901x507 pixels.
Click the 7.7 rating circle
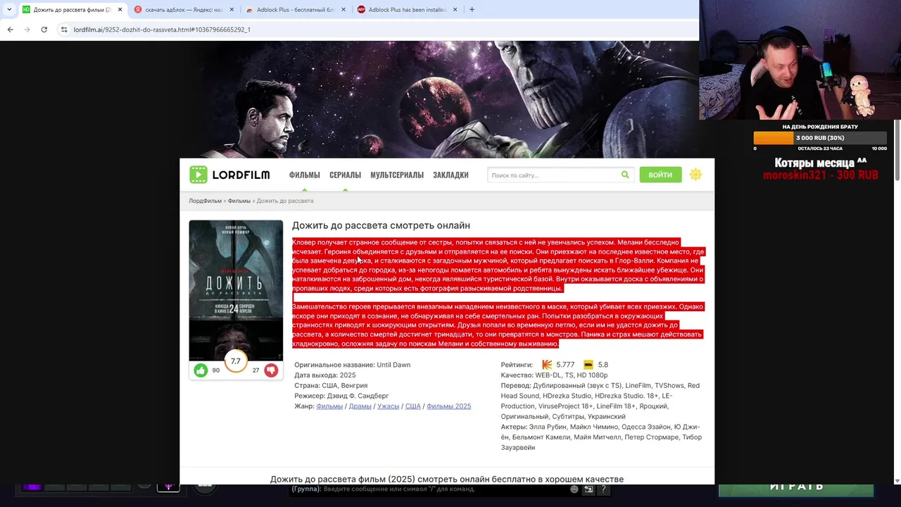tap(236, 361)
